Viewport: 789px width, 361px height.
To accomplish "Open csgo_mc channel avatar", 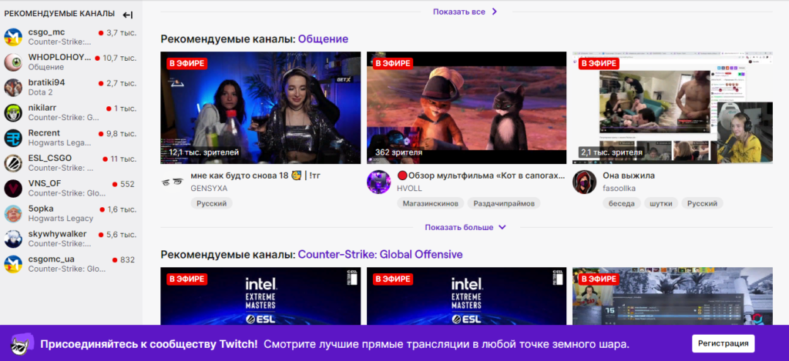I will pos(13,37).
